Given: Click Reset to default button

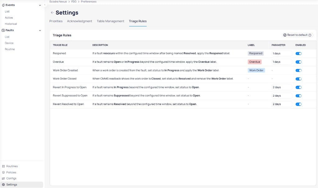Looking at the screenshot, I should click(298, 35).
